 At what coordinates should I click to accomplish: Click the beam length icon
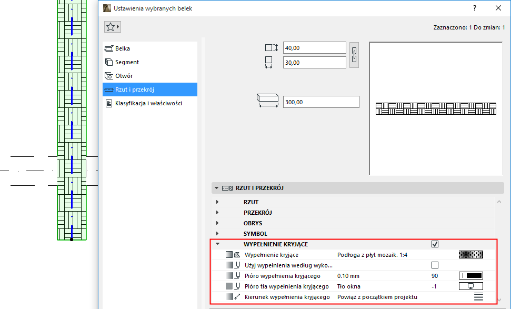coord(268,101)
